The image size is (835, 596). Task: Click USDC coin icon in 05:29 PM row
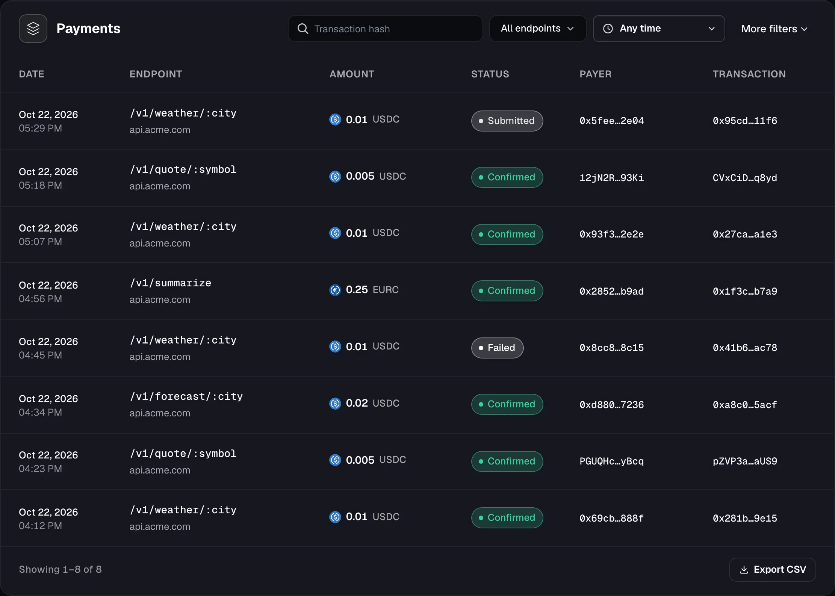(x=335, y=120)
